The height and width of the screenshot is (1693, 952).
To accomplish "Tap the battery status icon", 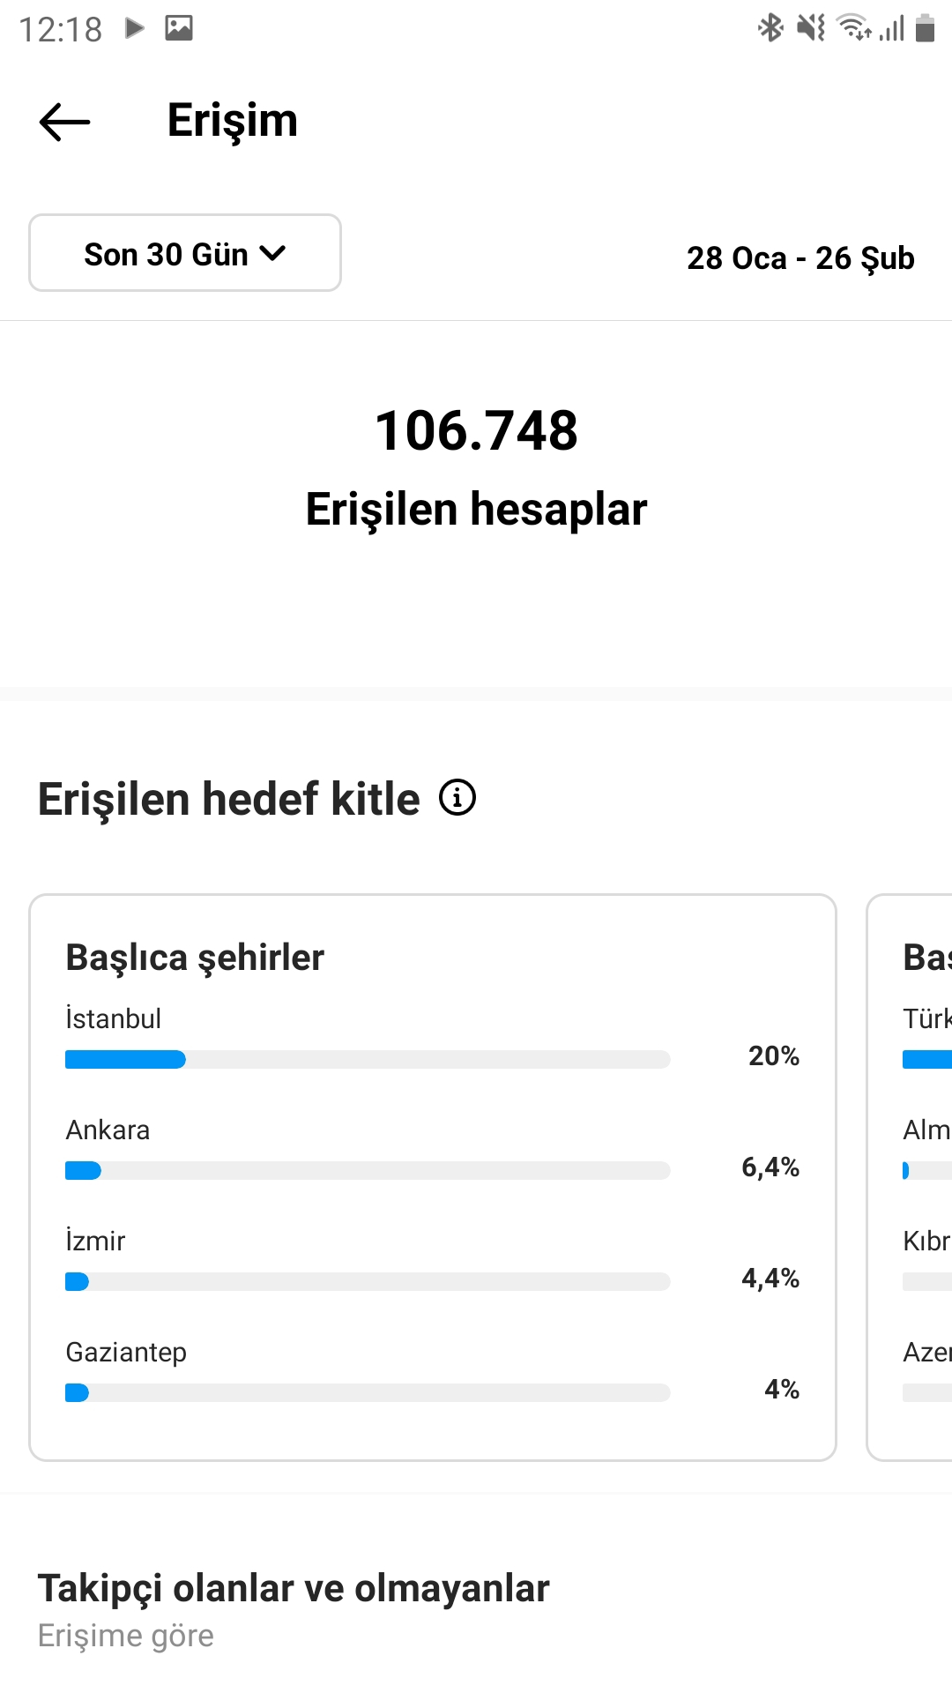I will (x=925, y=27).
